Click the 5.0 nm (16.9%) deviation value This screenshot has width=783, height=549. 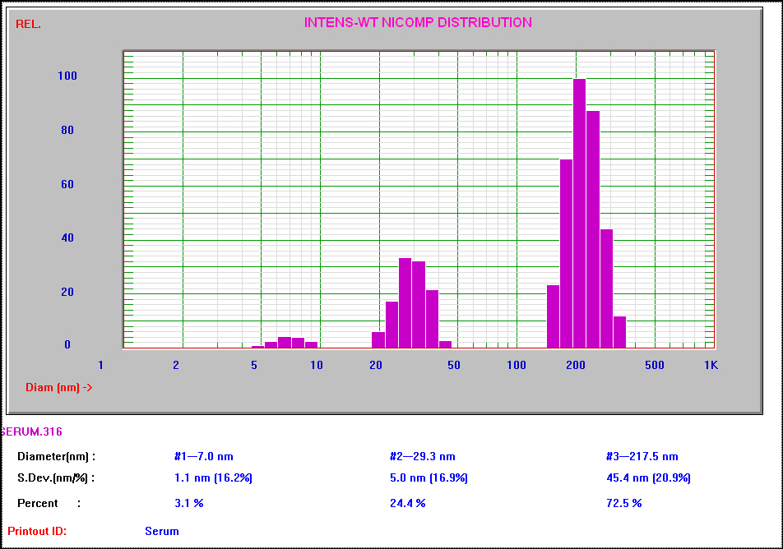click(429, 478)
